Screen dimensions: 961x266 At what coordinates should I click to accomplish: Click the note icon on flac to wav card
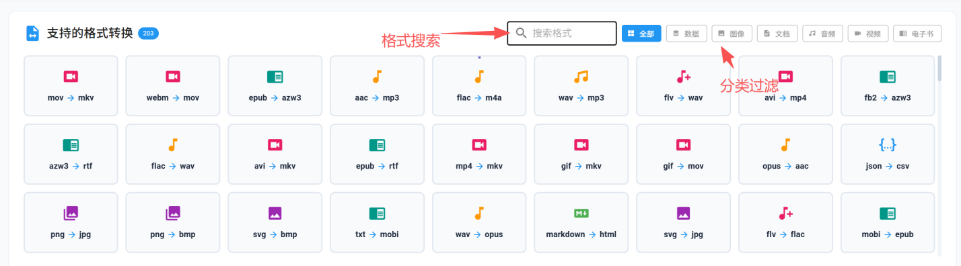point(173,145)
